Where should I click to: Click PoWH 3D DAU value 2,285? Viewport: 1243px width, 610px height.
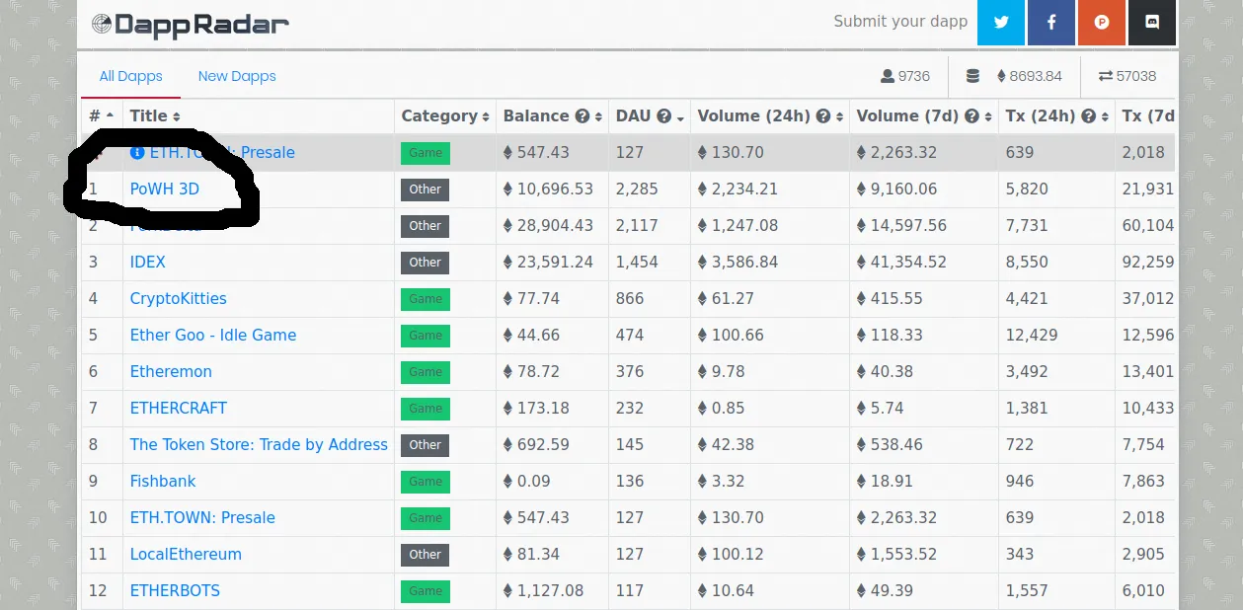pos(637,189)
